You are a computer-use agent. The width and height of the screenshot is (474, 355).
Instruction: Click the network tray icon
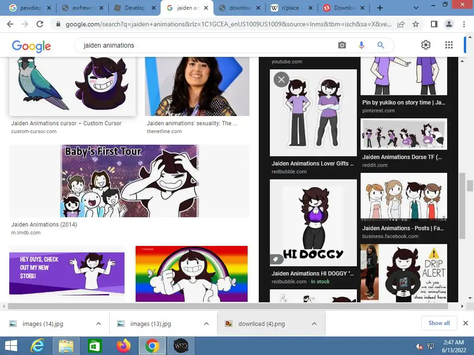click(430, 346)
